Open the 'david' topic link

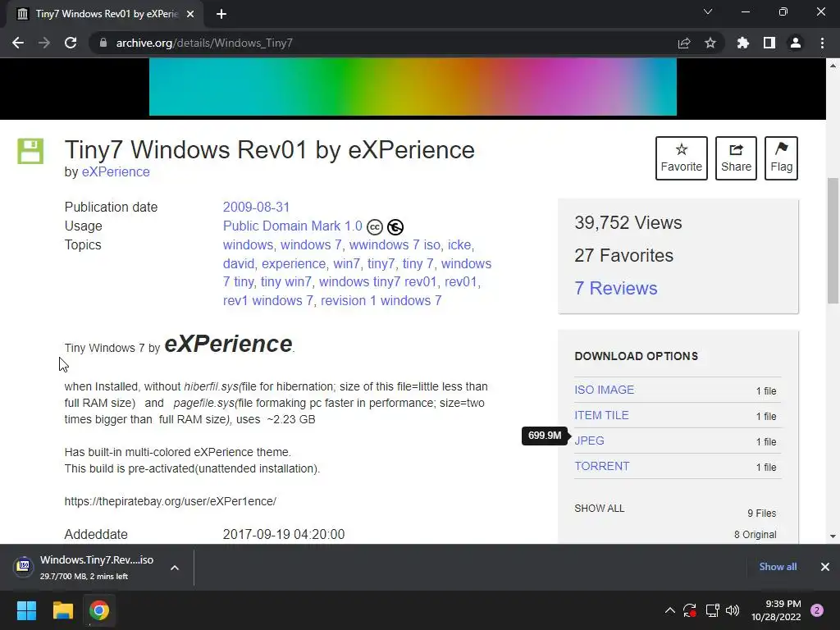point(239,263)
